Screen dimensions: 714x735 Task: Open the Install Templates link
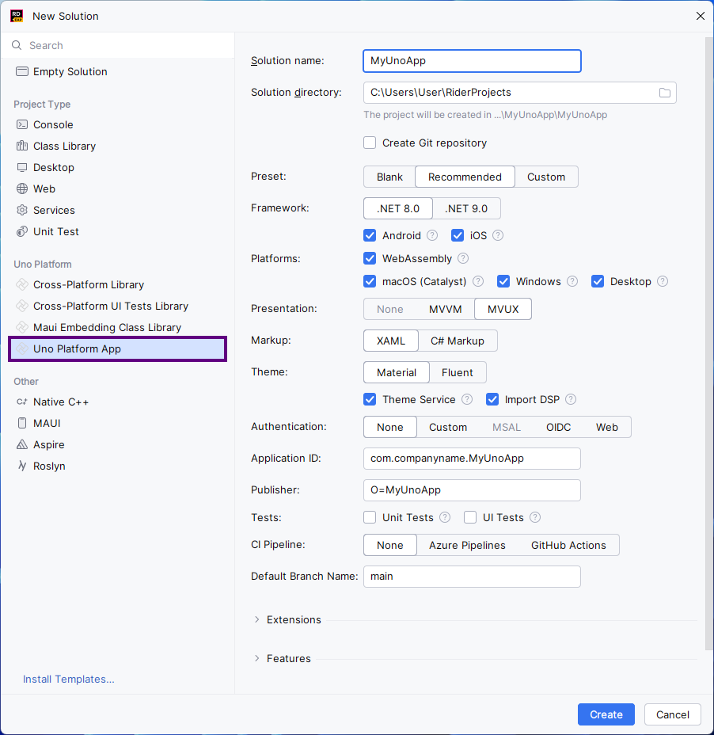[69, 679]
